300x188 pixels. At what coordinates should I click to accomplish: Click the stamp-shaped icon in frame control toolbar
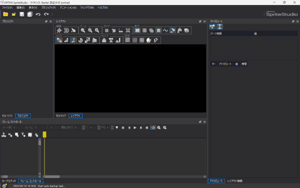[4, 135]
